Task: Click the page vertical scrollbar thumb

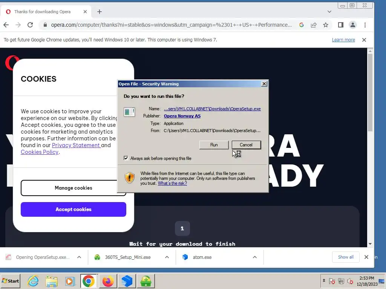Action: pyautogui.click(x=370, y=92)
